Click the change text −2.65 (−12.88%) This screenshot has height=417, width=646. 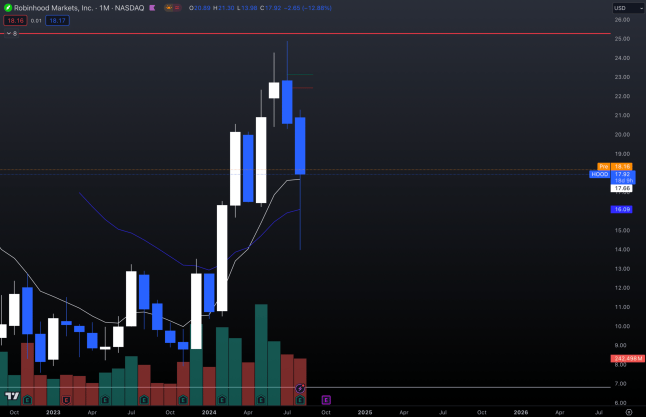click(x=307, y=8)
